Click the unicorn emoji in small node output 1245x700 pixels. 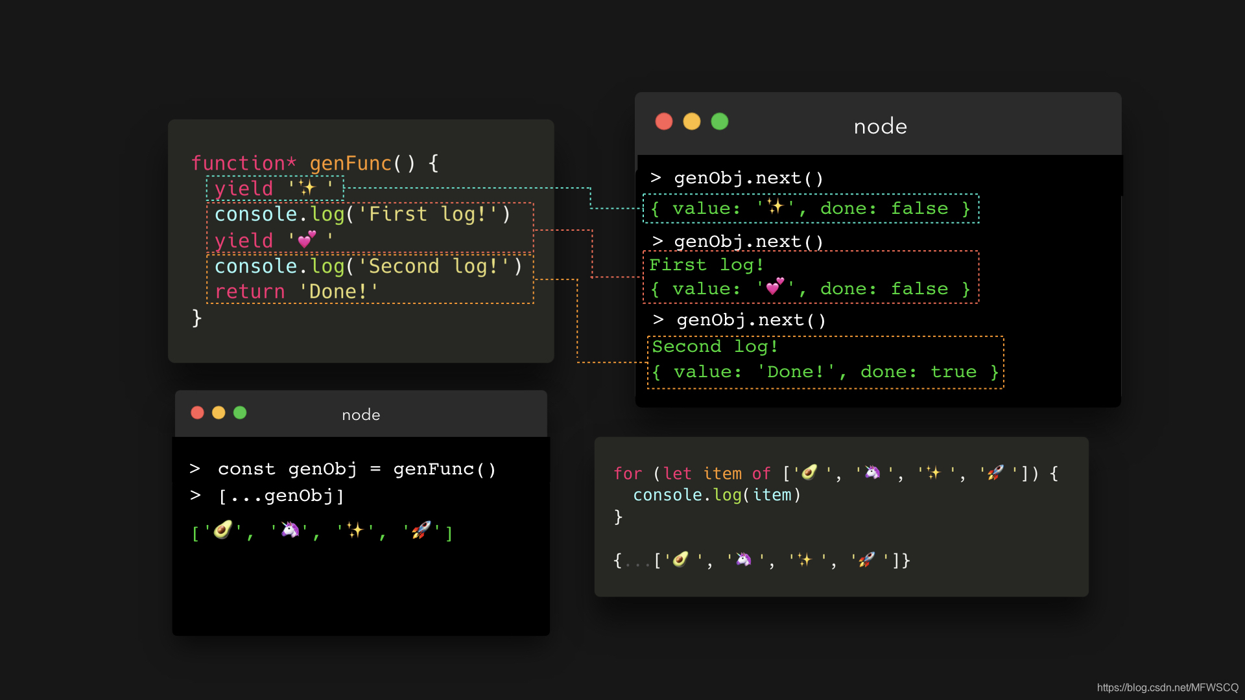click(x=290, y=530)
